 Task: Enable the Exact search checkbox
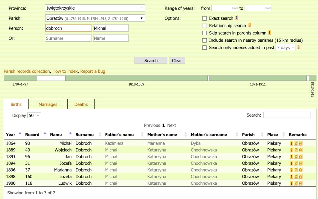click(x=204, y=18)
